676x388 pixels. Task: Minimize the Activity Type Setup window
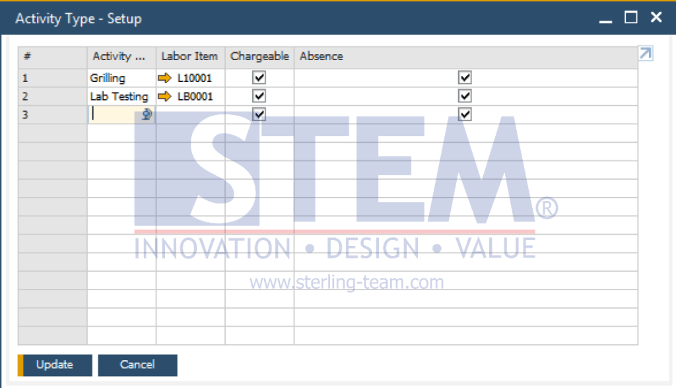(x=605, y=18)
